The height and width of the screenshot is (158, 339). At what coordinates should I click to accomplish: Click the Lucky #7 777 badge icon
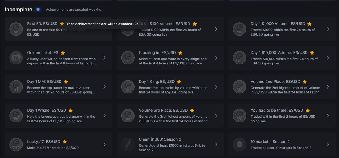tap(16, 144)
